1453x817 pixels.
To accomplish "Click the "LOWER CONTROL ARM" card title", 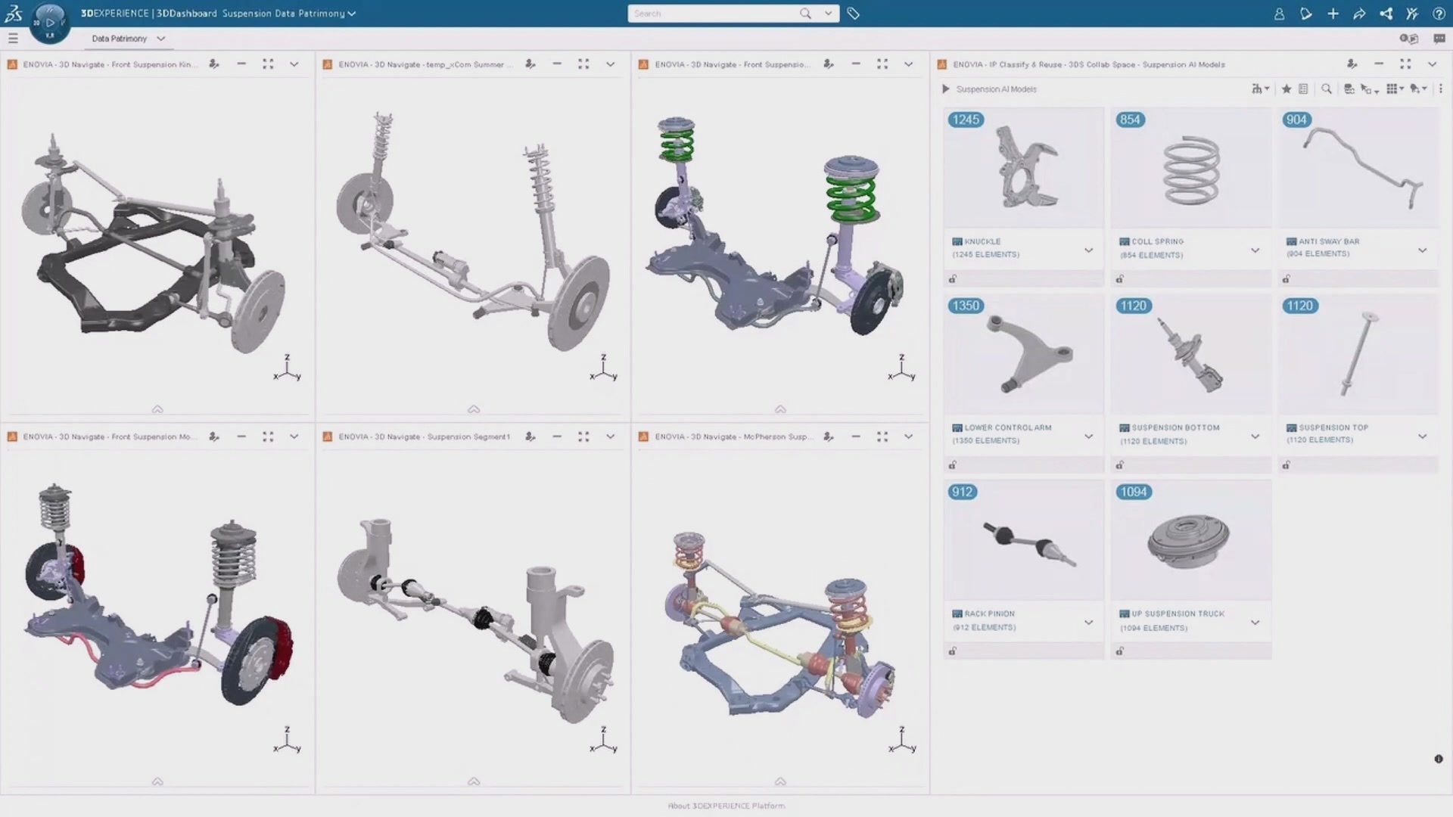I will click(x=1008, y=427).
